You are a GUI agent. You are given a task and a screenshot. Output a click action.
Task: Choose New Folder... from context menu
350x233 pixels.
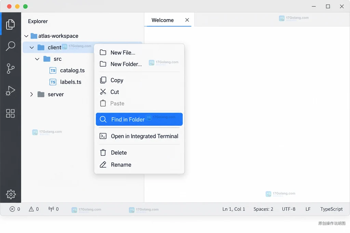[139, 64]
